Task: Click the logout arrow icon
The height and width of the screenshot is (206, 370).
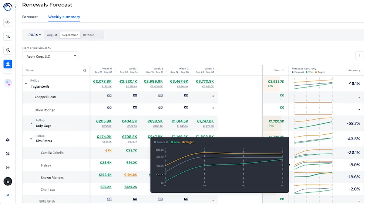Action: click(x=8, y=167)
